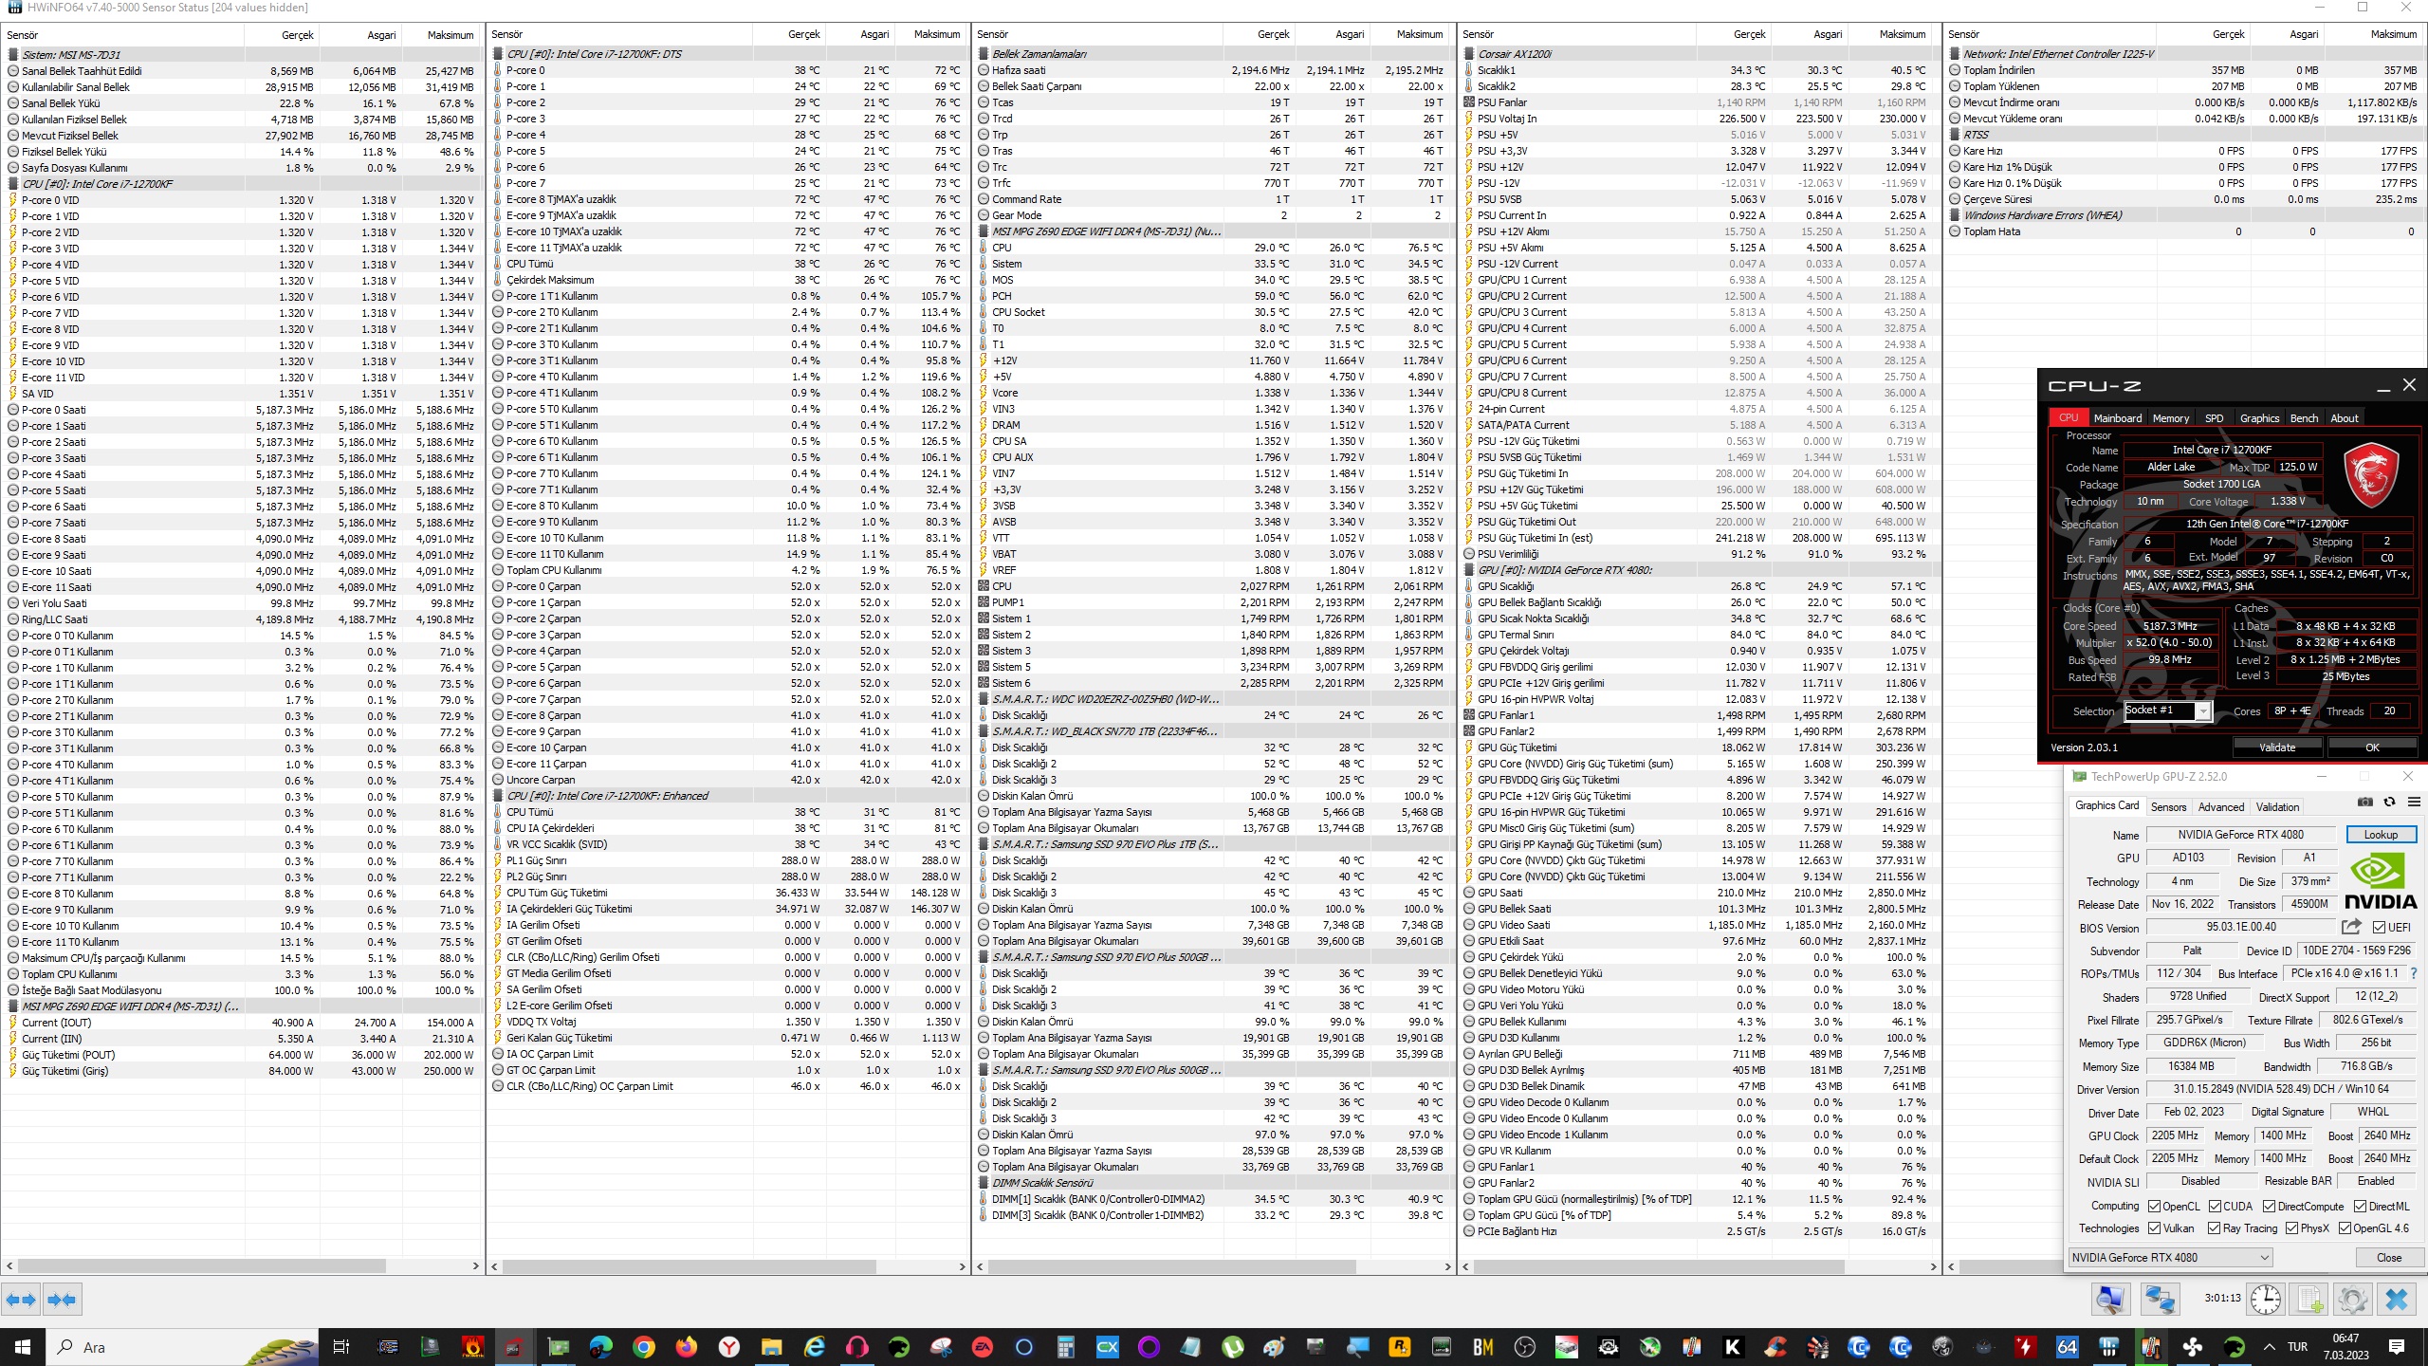The height and width of the screenshot is (1366, 2428).
Task: Open HWiNFO system summary magnifier-monitor icon
Action: pyautogui.click(x=2110, y=1299)
